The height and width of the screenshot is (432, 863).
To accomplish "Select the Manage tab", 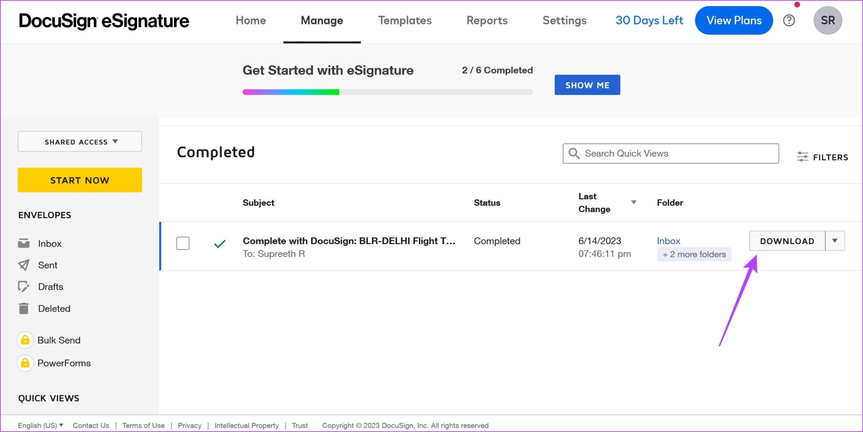I will [x=322, y=20].
